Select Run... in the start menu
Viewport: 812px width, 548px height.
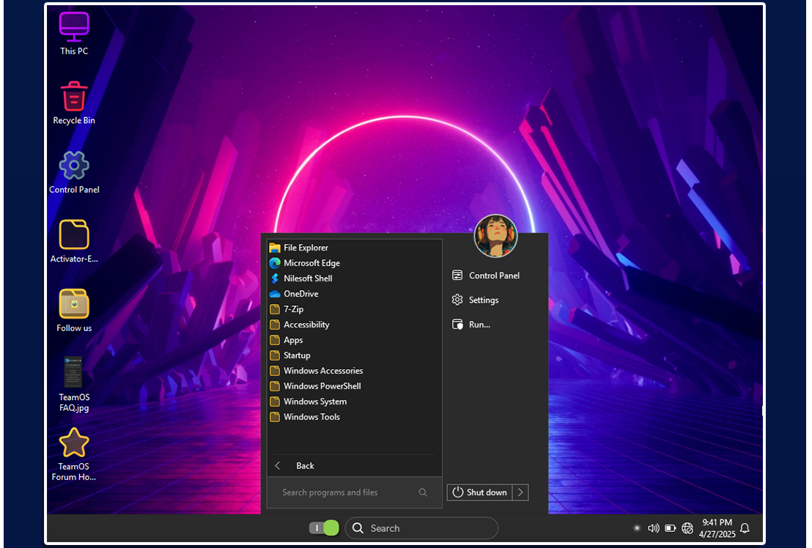click(479, 325)
